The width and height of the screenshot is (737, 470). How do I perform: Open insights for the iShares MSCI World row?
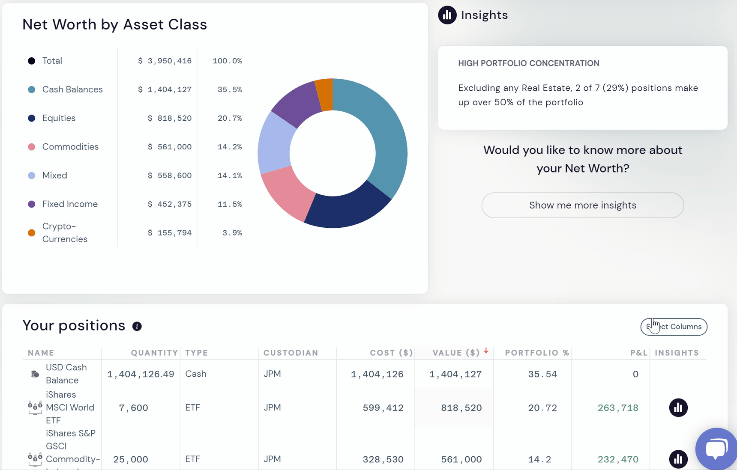click(678, 408)
